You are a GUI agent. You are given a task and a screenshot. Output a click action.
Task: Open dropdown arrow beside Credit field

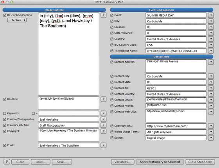coord(104,145)
